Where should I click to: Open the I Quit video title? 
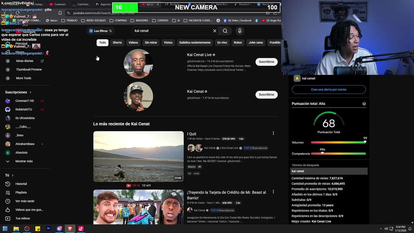191,134
